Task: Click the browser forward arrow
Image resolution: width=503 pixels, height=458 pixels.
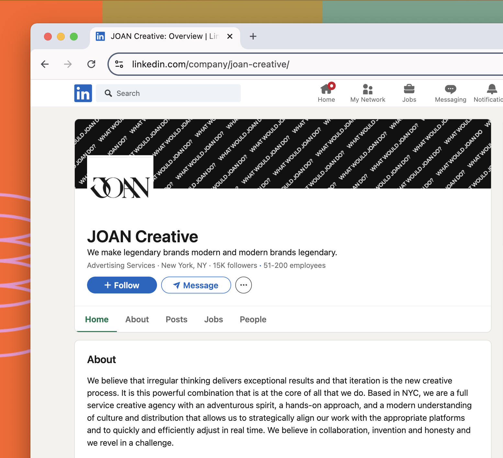Action: 68,64
